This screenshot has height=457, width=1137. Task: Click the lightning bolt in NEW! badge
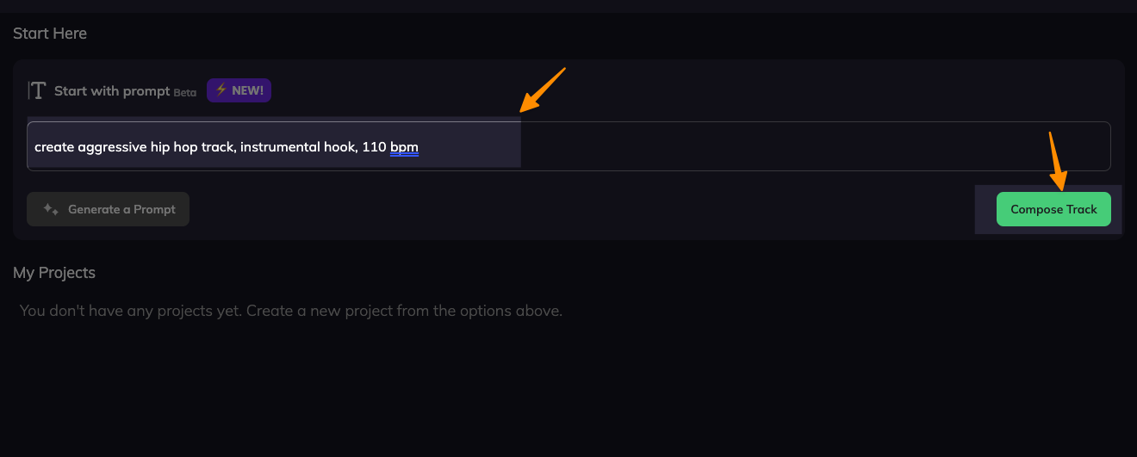221,90
